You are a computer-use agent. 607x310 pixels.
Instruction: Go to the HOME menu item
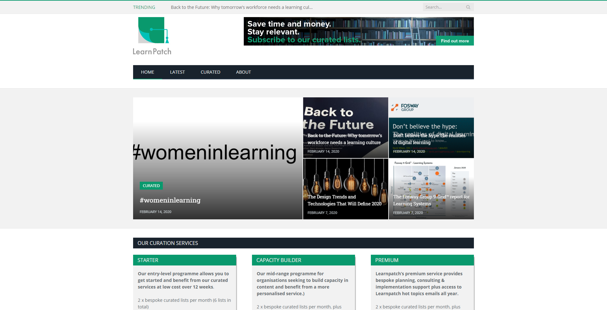(x=148, y=72)
